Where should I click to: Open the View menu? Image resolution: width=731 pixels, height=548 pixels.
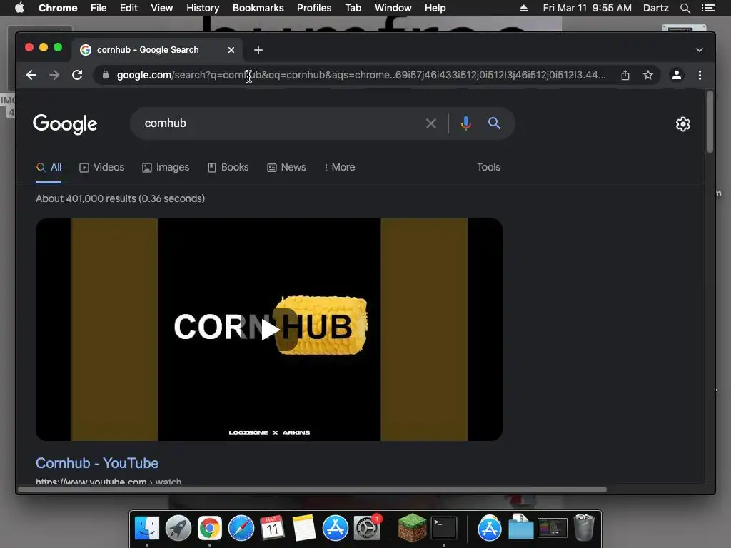click(162, 8)
